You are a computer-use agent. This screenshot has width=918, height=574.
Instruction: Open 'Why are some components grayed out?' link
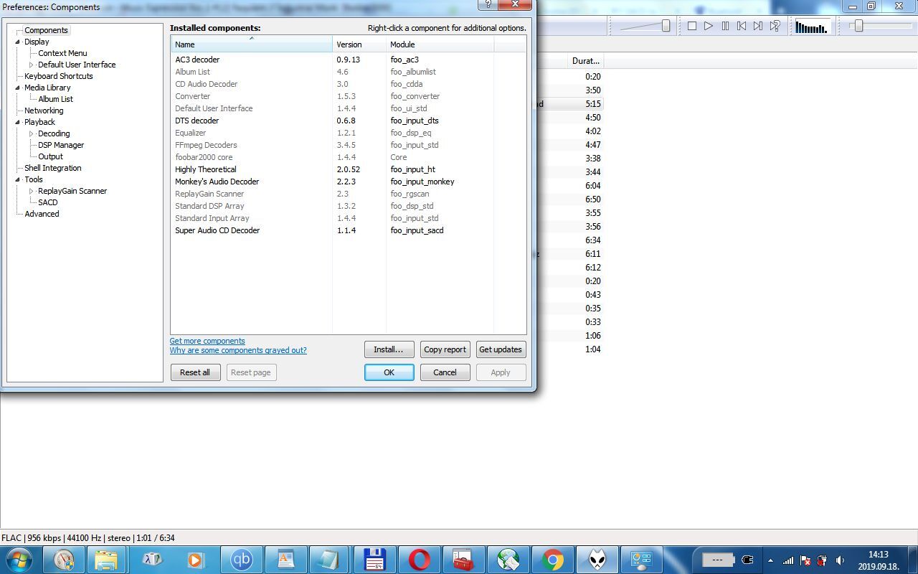pos(238,350)
